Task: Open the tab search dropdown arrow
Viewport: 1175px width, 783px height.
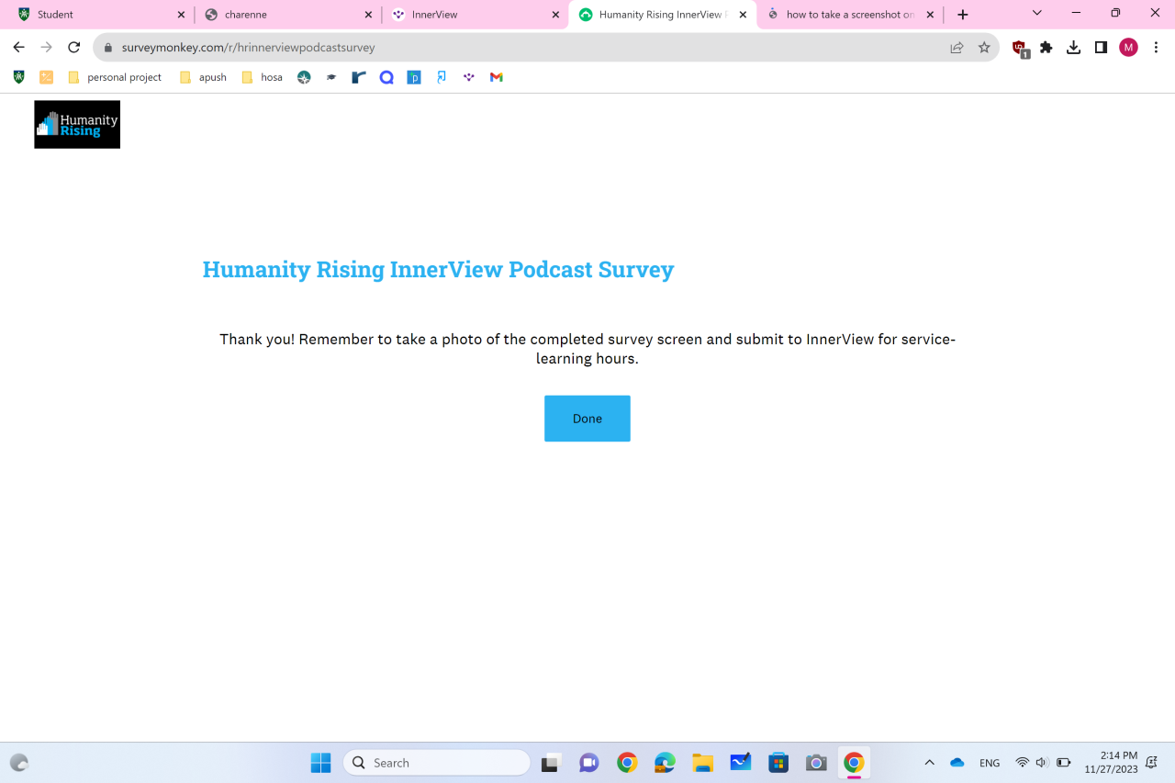Action: [1037, 13]
